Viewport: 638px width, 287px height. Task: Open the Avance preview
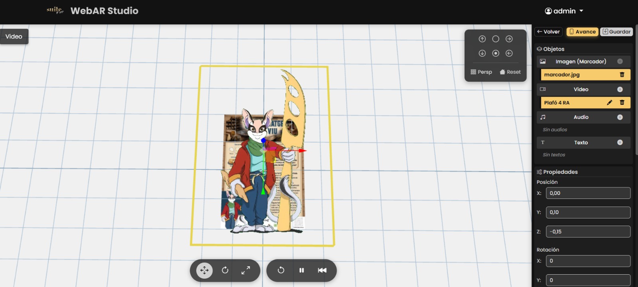coord(582,32)
